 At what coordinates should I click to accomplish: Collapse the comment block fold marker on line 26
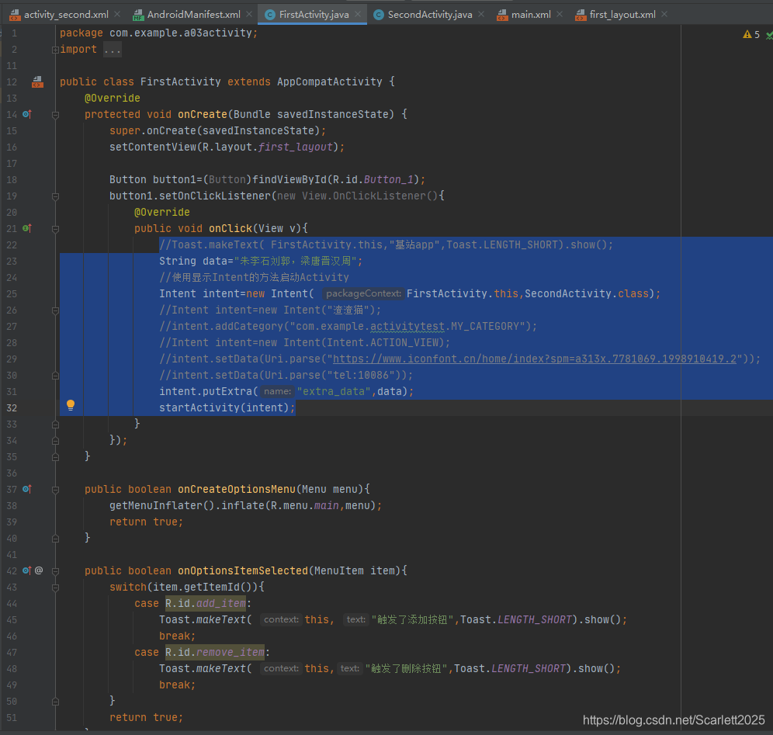(55, 310)
